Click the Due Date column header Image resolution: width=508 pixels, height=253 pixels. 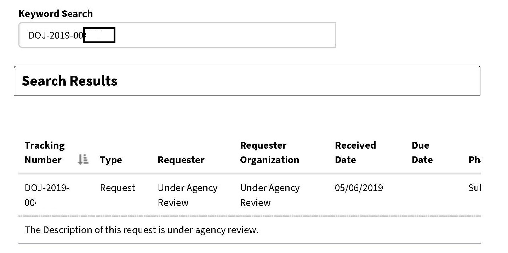[422, 153]
